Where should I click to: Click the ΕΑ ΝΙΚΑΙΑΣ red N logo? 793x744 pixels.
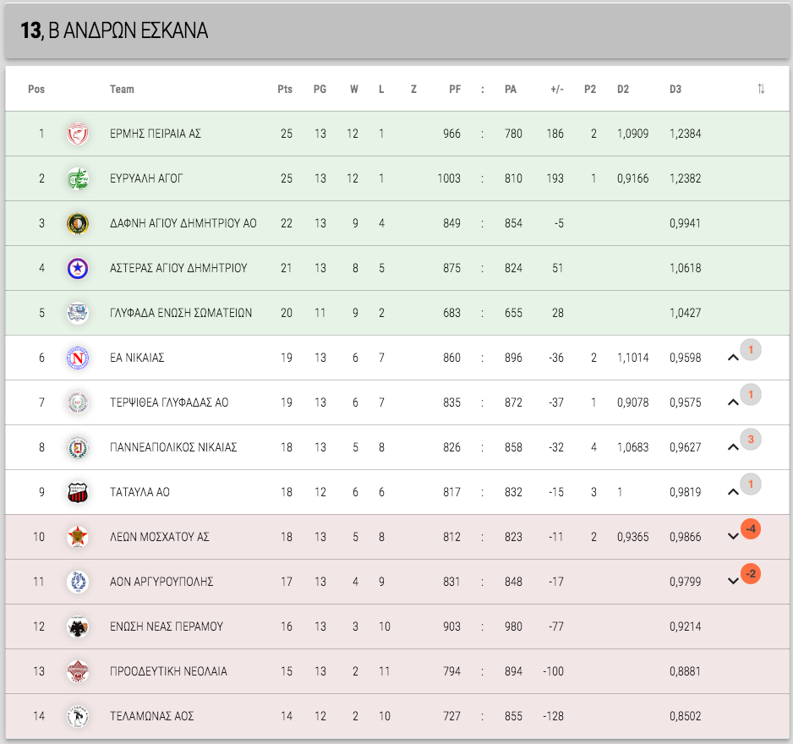(x=78, y=358)
